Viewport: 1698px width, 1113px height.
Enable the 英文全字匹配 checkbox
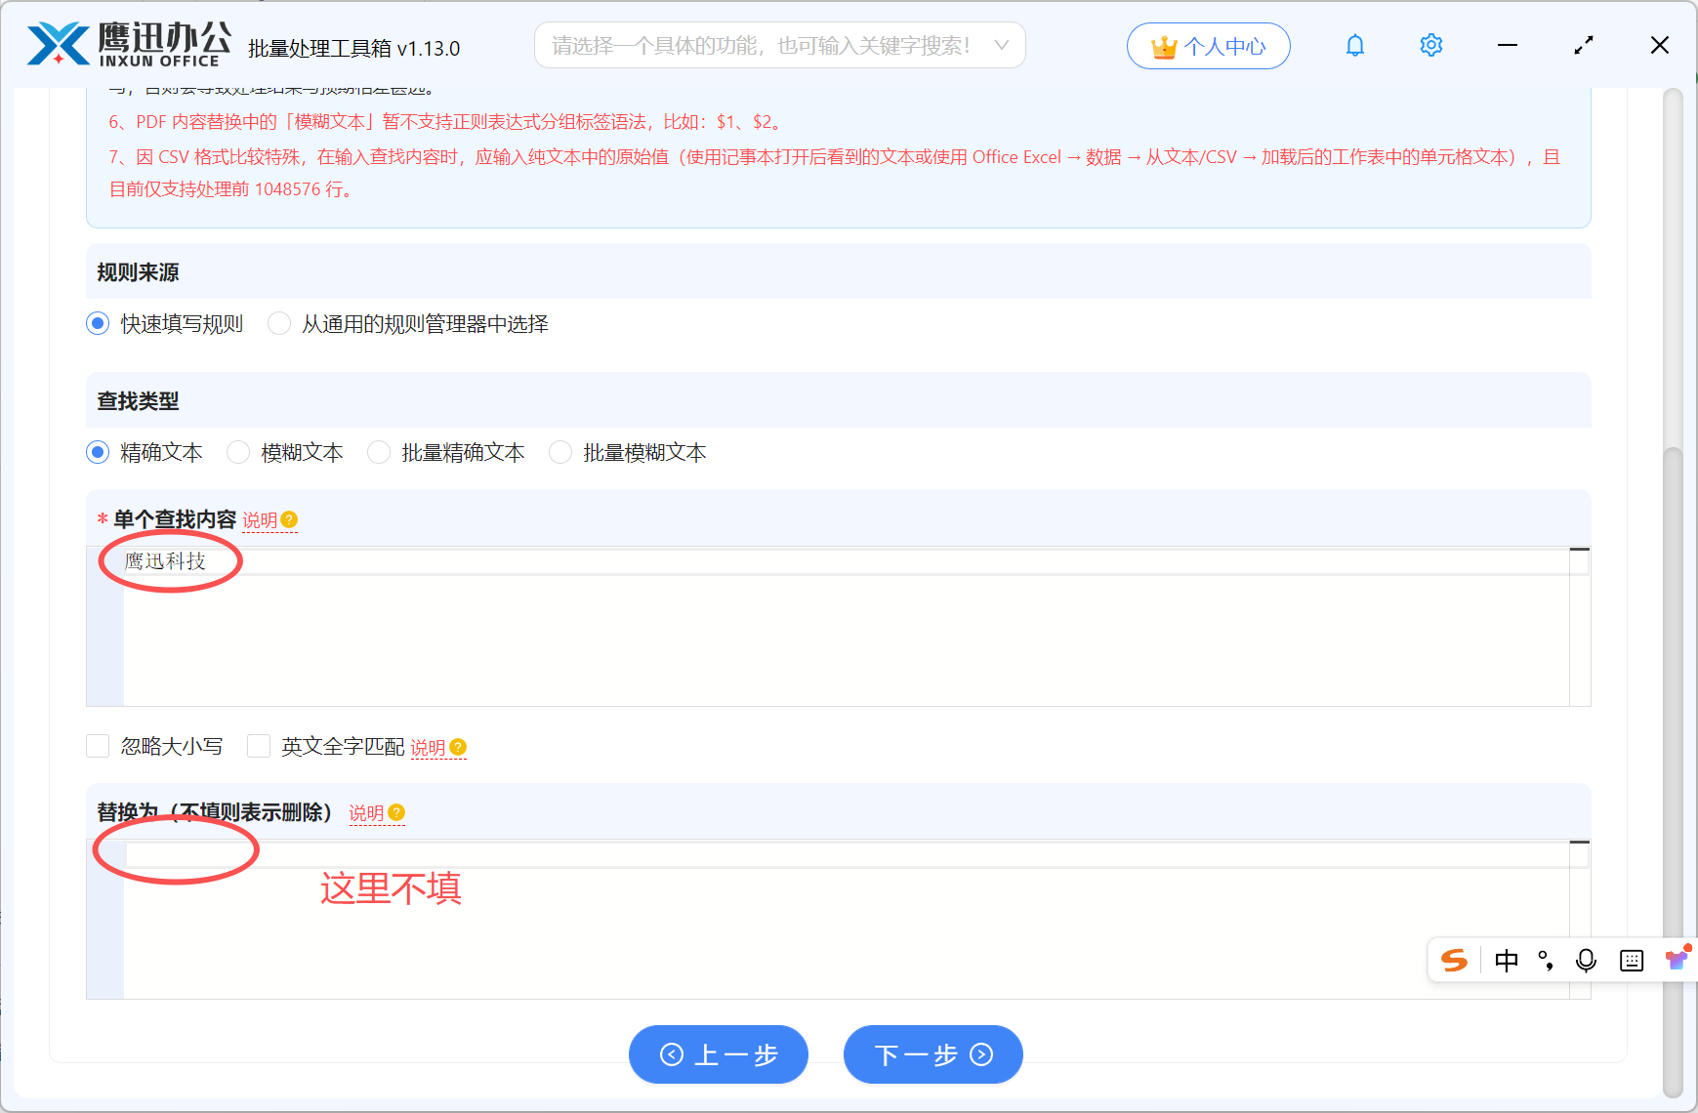pos(259,745)
